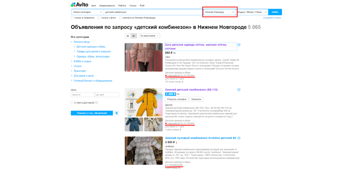
Task: Open white Arctiline jumpsuit thumbnail
Action: pyautogui.click(x=144, y=151)
